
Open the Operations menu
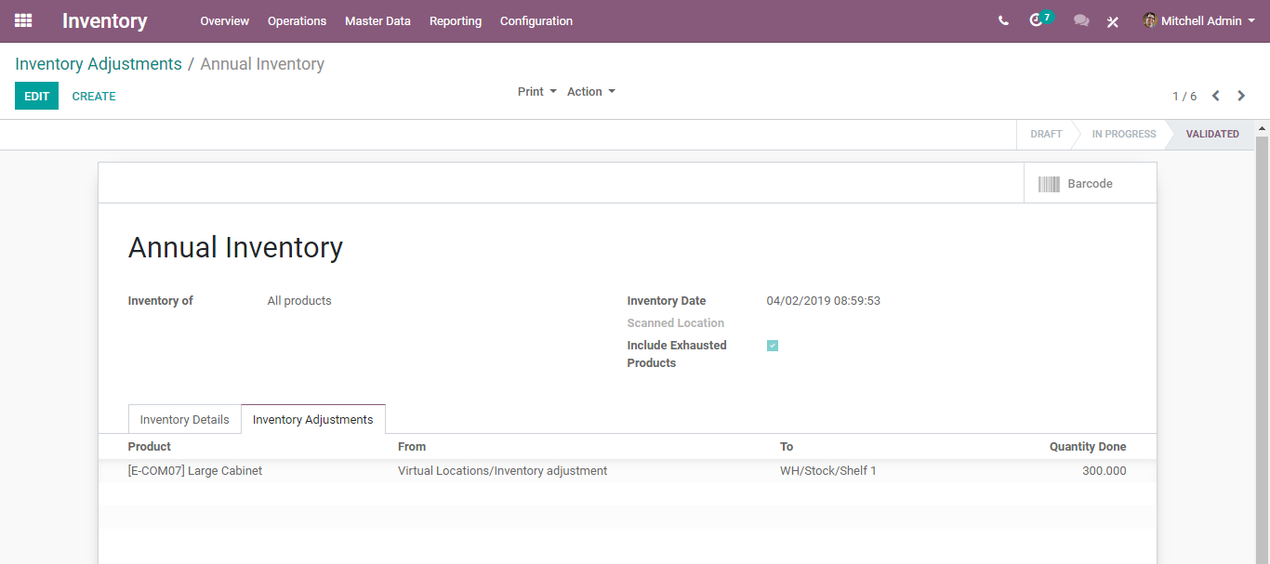tap(298, 20)
